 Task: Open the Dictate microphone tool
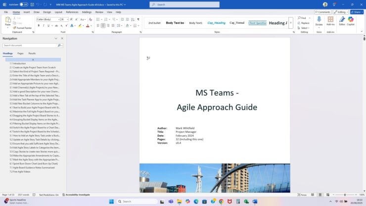[319, 20]
